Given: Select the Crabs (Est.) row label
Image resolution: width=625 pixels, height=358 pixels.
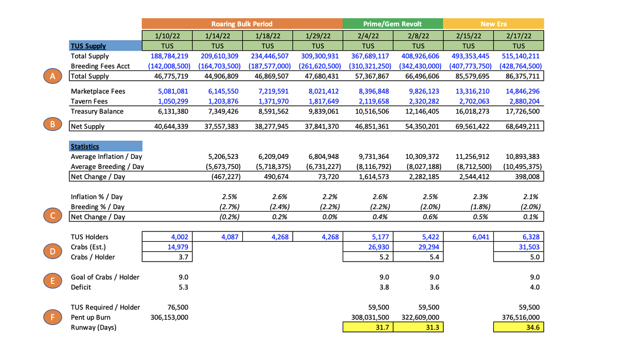Looking at the screenshot, I should [x=89, y=247].
